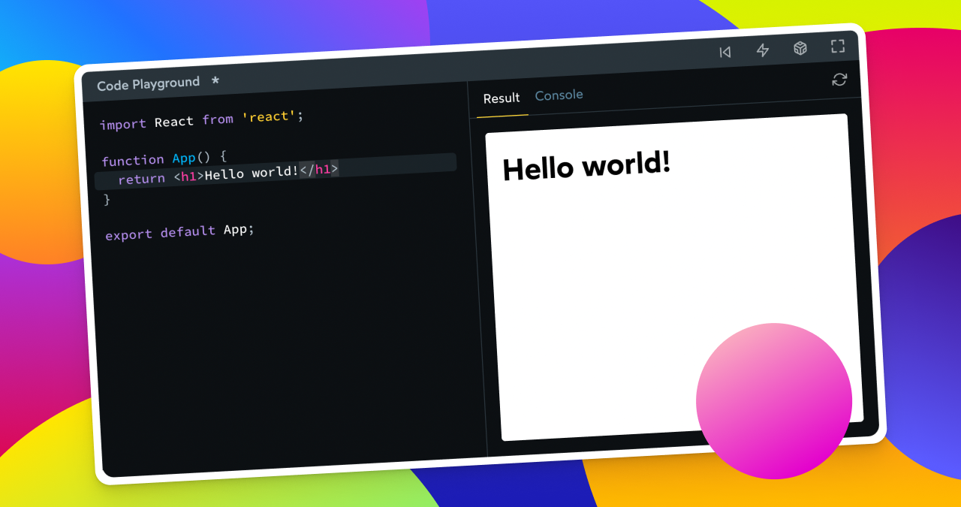Click the export default App line
The width and height of the screenshot is (961, 507).
(x=180, y=230)
